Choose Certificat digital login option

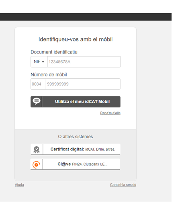point(76,150)
